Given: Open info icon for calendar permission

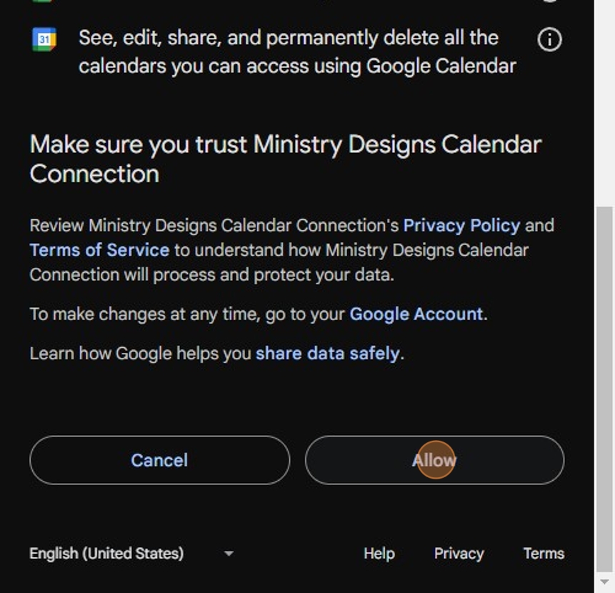Looking at the screenshot, I should click(549, 40).
